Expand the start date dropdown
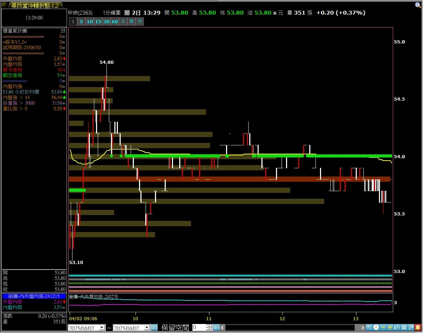Viewport: 423px width, 333px height. 102,327
